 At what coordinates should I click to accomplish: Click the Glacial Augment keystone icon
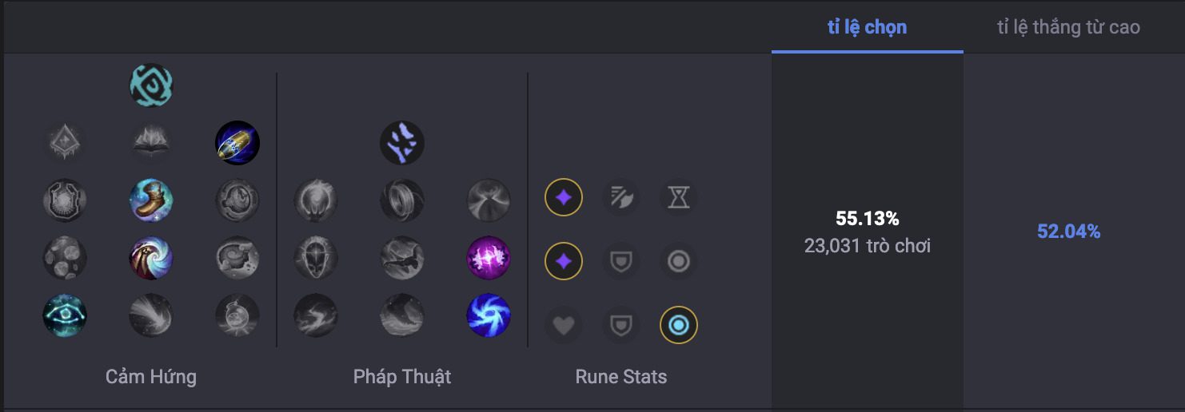click(x=65, y=144)
